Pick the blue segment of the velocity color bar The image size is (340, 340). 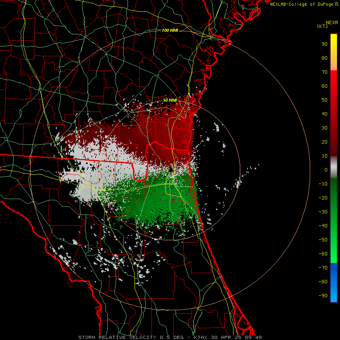pyautogui.click(x=334, y=283)
